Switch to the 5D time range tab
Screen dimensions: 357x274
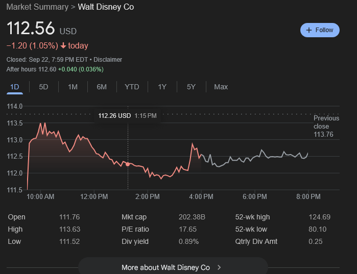click(x=43, y=87)
